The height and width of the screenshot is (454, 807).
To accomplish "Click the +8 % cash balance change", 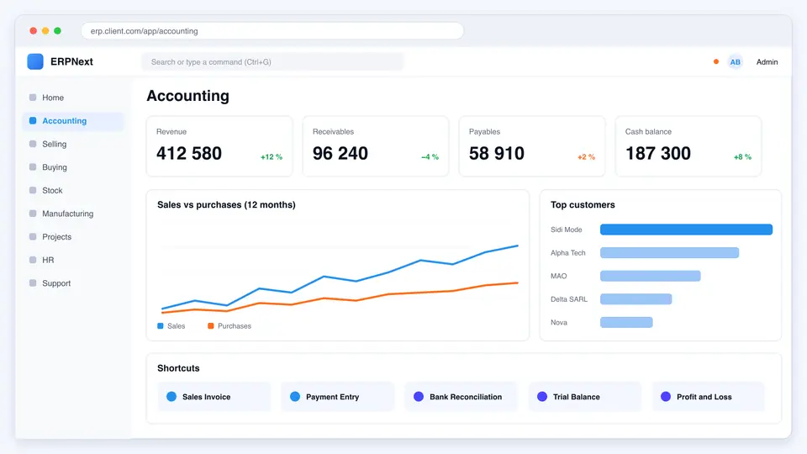I will [x=742, y=157].
